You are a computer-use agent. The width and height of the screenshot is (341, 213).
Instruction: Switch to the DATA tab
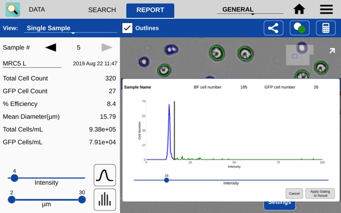[37, 10]
